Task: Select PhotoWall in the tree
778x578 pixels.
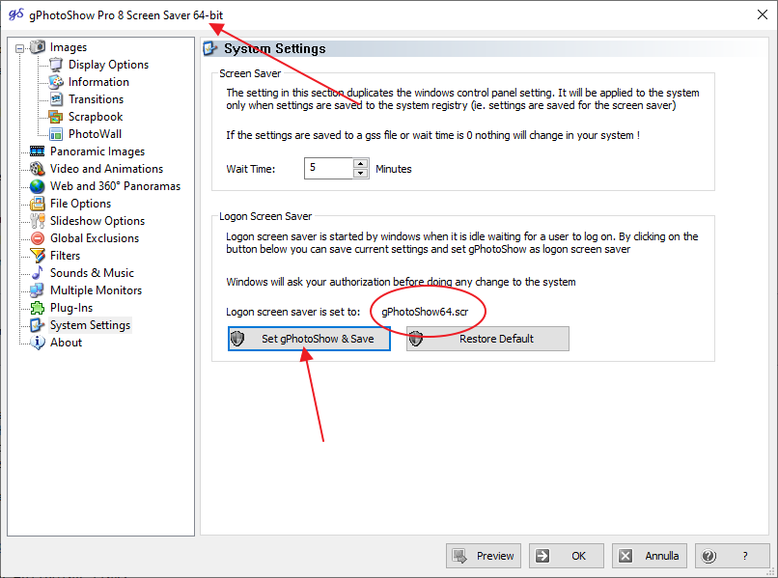Action: pos(95,134)
